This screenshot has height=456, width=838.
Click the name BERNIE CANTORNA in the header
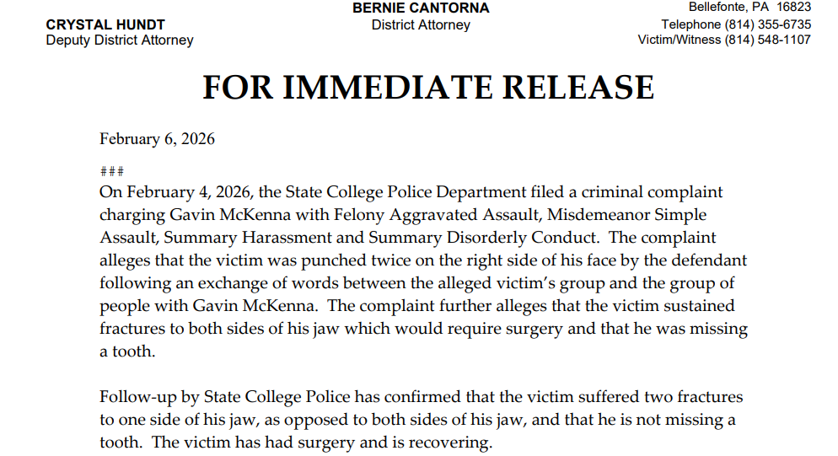click(x=421, y=8)
